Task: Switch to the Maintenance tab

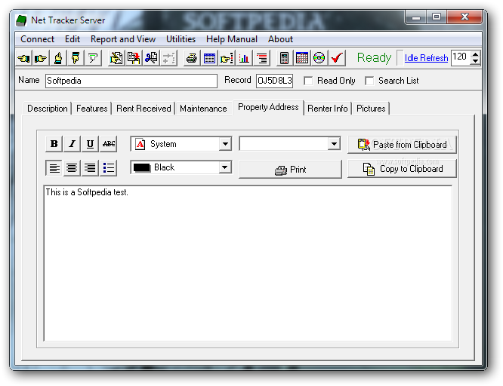Action: coord(203,109)
